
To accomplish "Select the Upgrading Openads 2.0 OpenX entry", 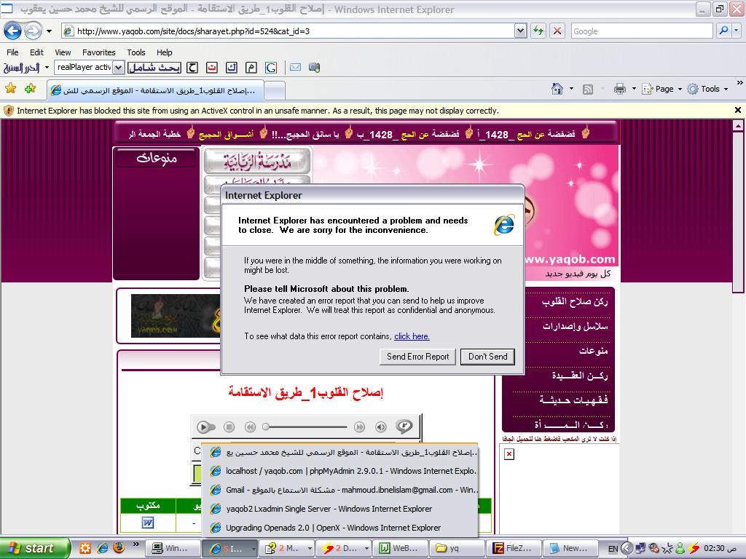I will pos(340,528).
